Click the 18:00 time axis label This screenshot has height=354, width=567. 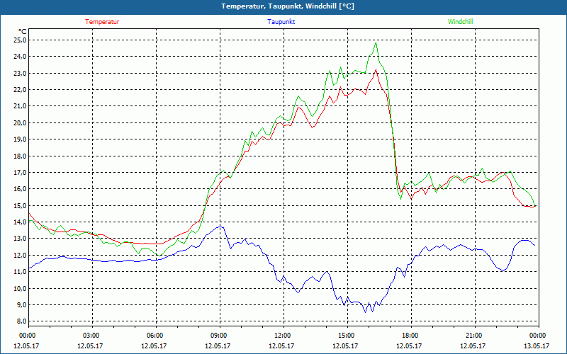pyautogui.click(x=410, y=336)
